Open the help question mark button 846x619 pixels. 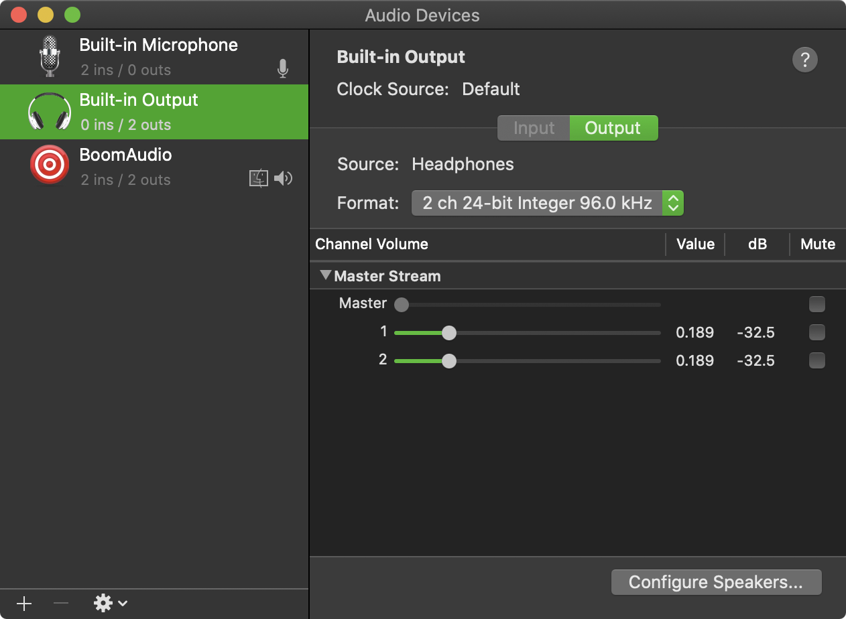click(x=804, y=60)
